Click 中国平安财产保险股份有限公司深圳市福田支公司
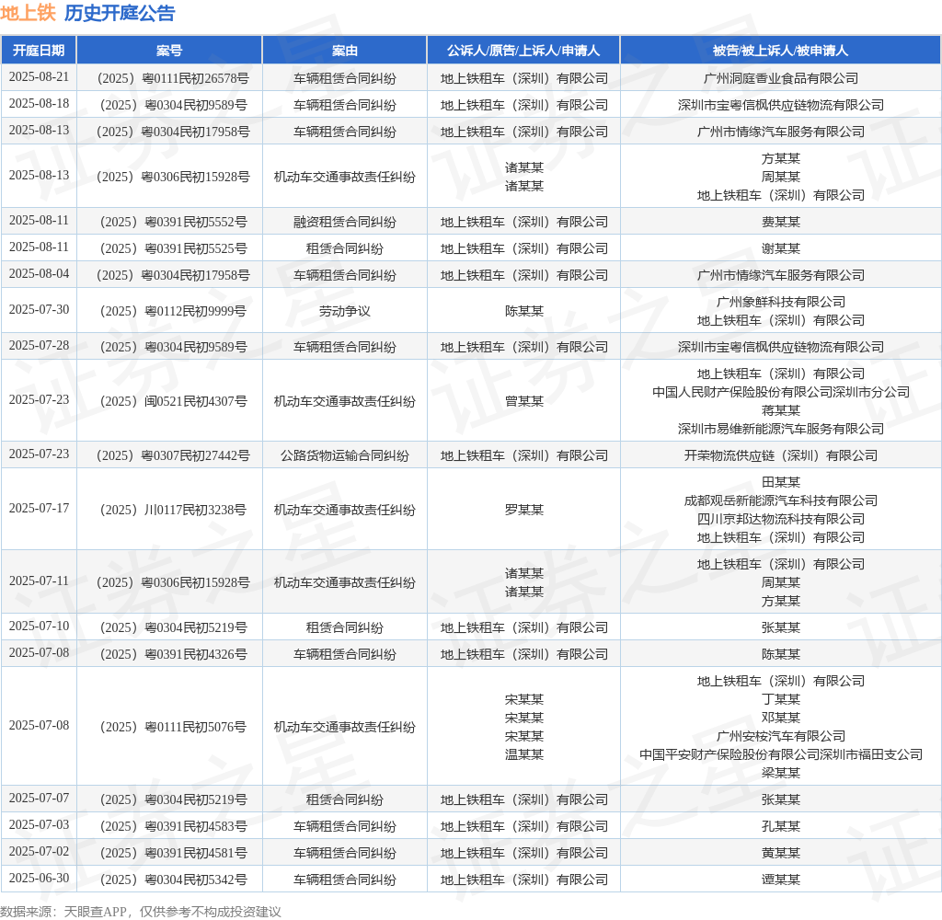Screen dimensions: 942x920 point(780,754)
